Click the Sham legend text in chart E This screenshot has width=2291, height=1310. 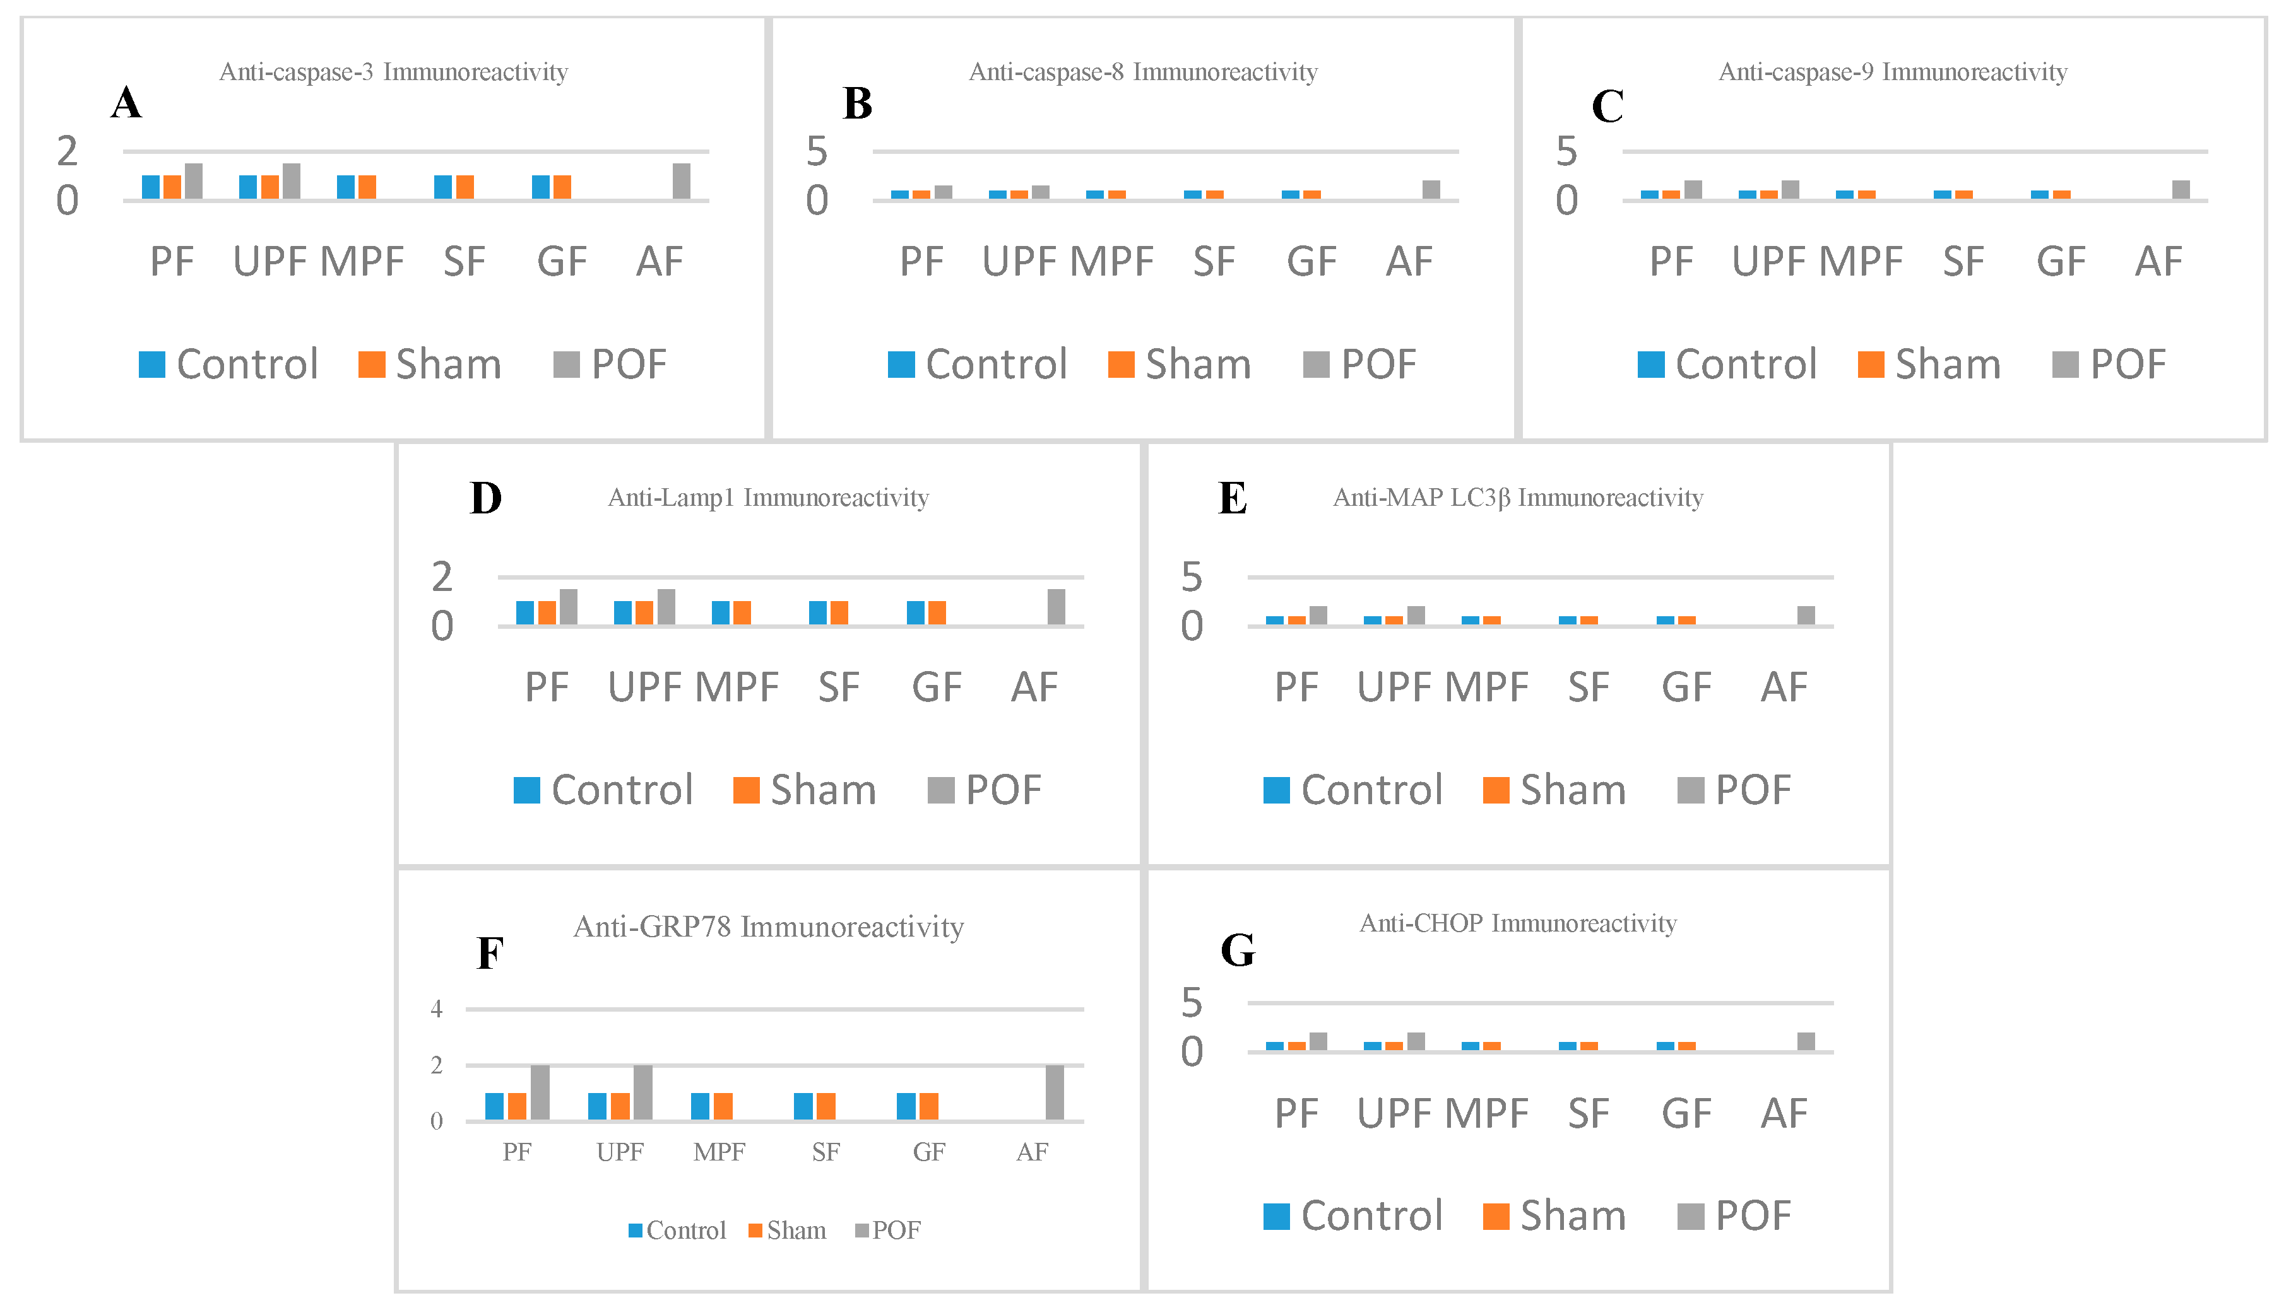coord(1573,790)
